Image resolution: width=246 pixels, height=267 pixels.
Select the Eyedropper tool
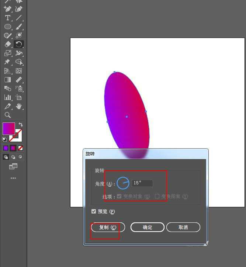(7, 106)
